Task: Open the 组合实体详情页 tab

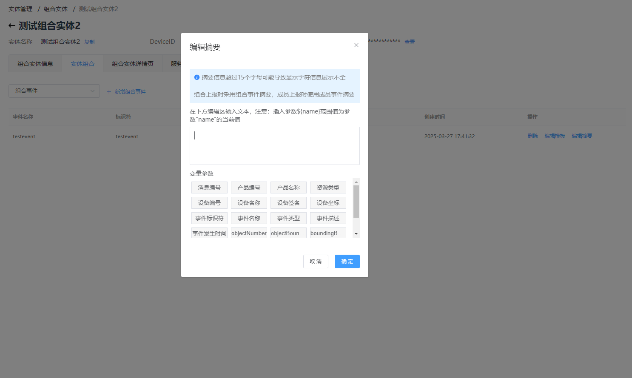Action: [x=133, y=64]
